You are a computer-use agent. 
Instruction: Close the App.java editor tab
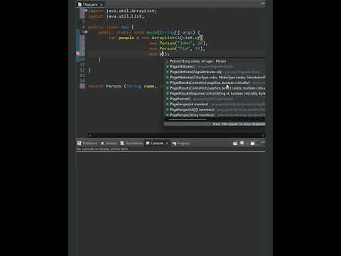[x=101, y=4]
